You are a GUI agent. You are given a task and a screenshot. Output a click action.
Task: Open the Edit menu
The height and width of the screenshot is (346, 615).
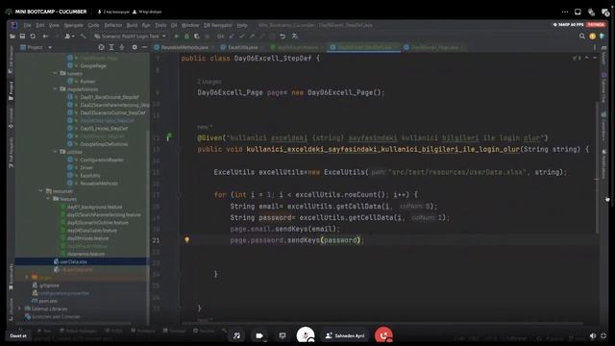(x=40, y=25)
